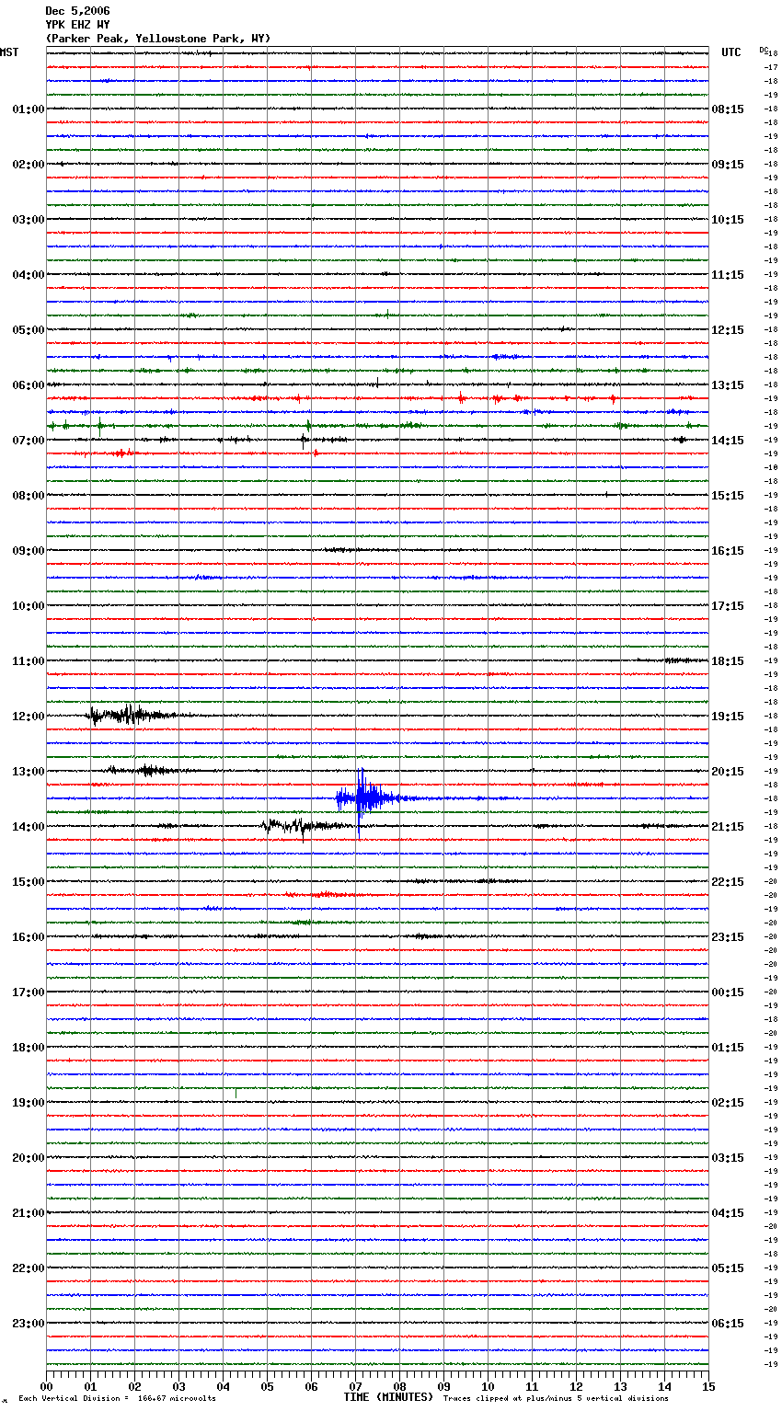Click "(Parker Peak, Yellowstone Park, WY)" station name
Image resolution: width=782 pixels, height=1411 pixels.
click(158, 39)
